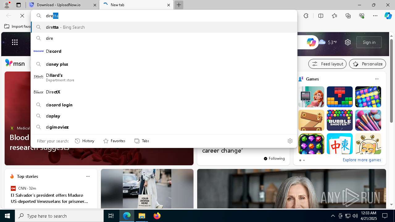395x222 pixels.
Task: Click the page vertical scrollbar down arrow
Action: pos(392,204)
